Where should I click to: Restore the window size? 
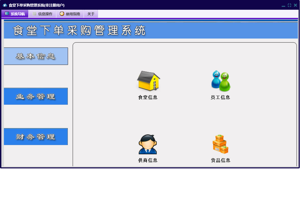(x=289, y=5)
